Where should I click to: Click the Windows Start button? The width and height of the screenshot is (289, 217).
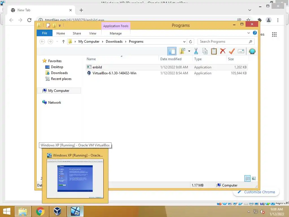[x=7, y=211]
